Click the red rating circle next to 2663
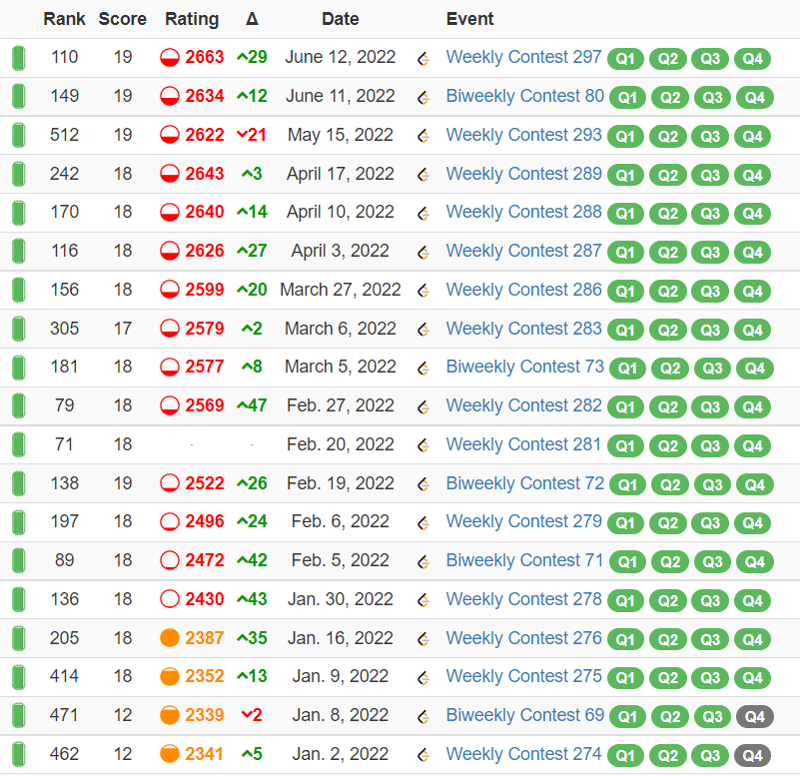Image resolution: width=800 pixels, height=776 pixels. coord(170,58)
